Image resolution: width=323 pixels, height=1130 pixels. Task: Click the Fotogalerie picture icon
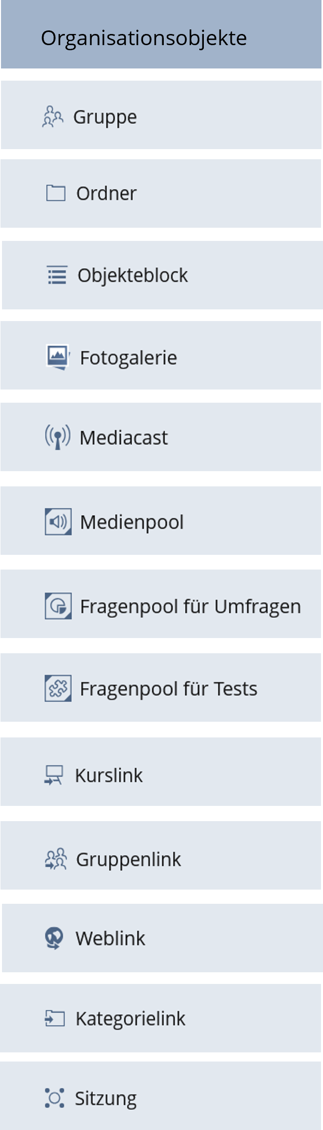pos(58,357)
